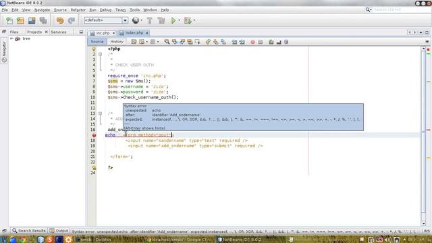Open the File menu
The image size is (432, 243).
5,10
